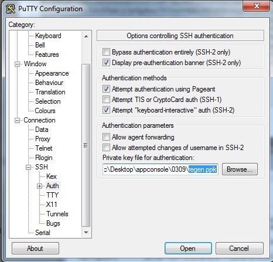Collapse the SSH tree node
This screenshot has width=273, height=262.
point(29,167)
